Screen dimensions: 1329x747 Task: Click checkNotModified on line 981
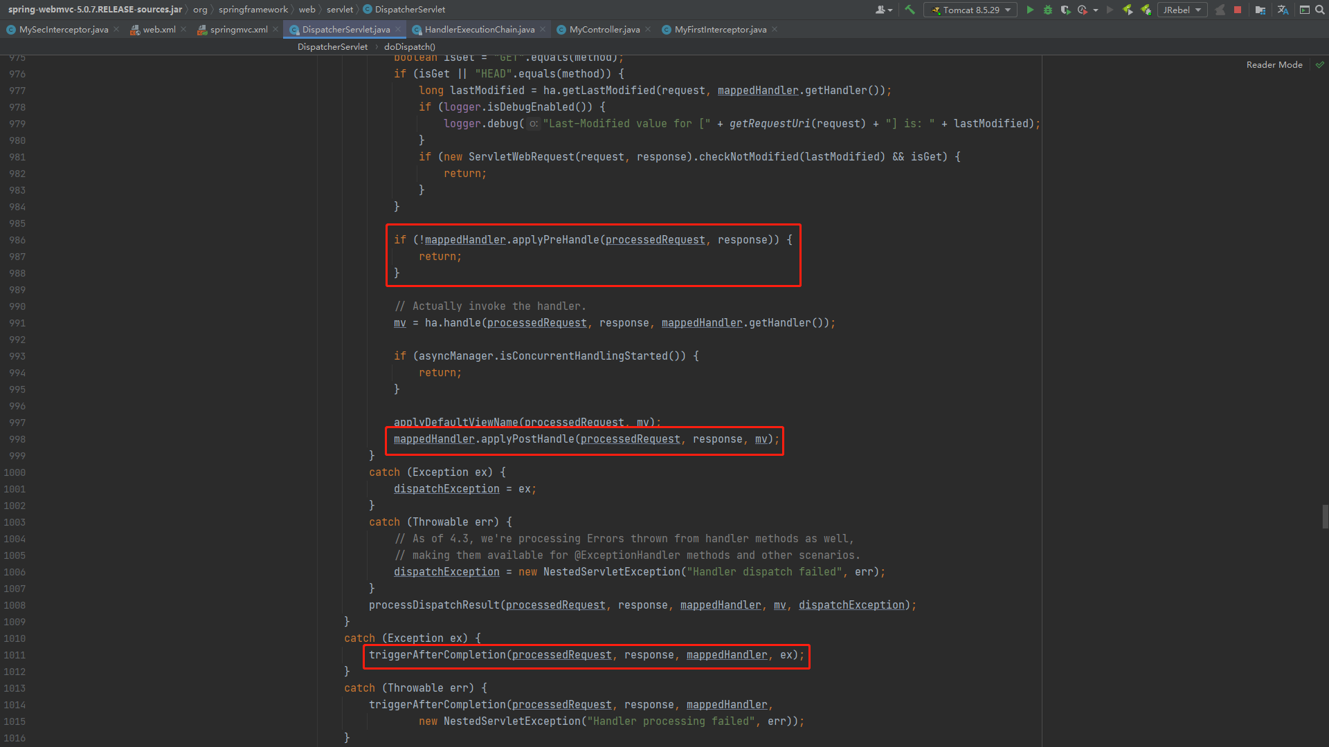click(x=749, y=157)
